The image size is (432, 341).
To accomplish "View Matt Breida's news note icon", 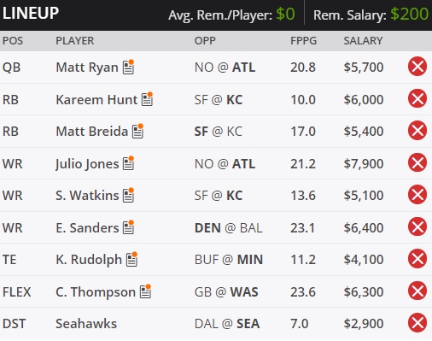I will pyautogui.click(x=137, y=131).
